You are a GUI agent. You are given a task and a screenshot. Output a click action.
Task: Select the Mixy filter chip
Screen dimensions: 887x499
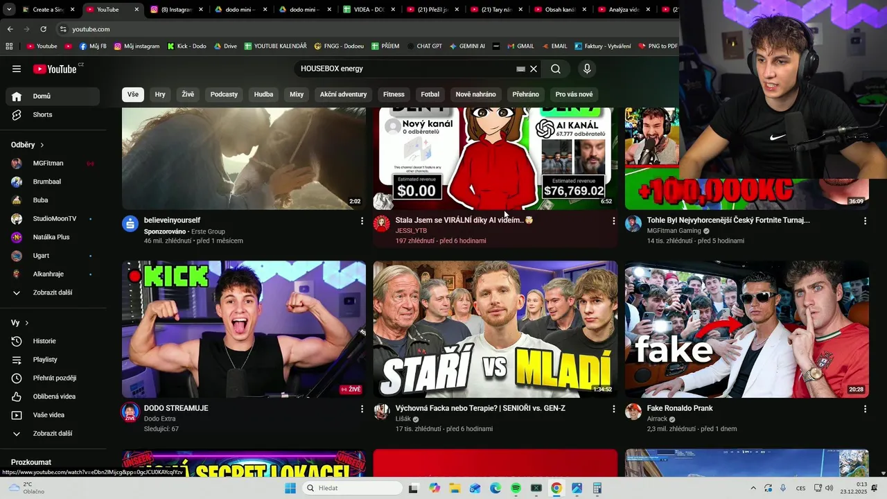coord(297,94)
